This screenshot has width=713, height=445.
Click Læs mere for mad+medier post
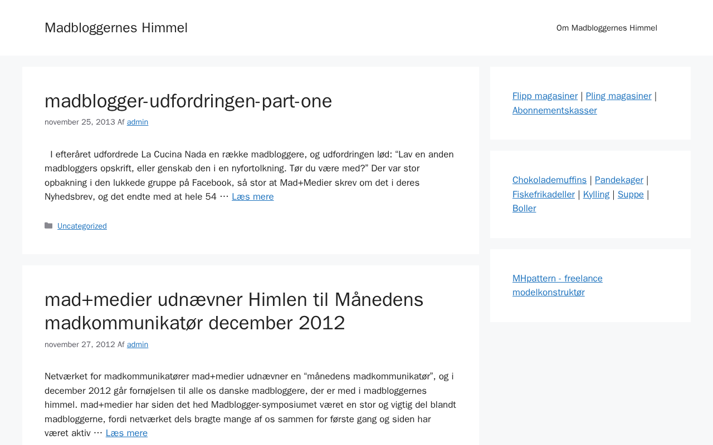tap(126, 433)
